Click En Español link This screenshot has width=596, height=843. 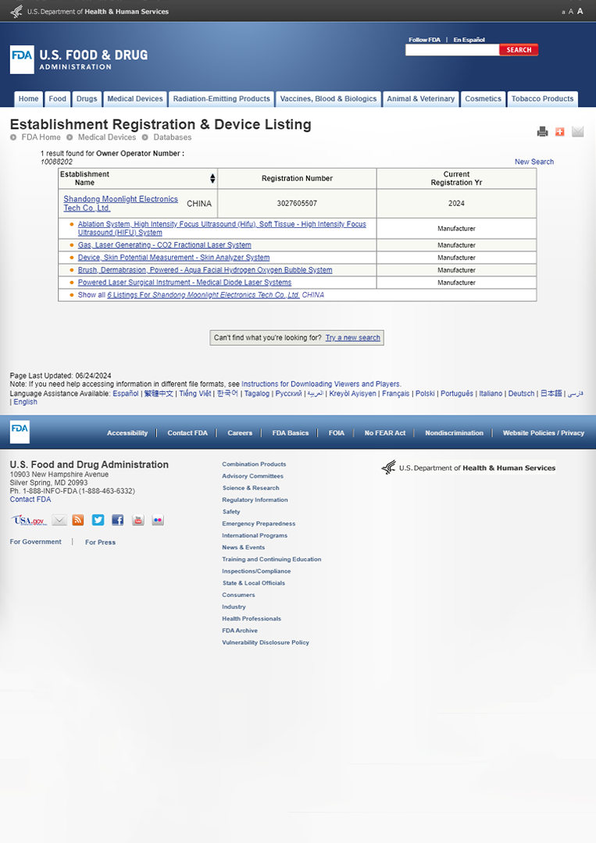pos(469,40)
